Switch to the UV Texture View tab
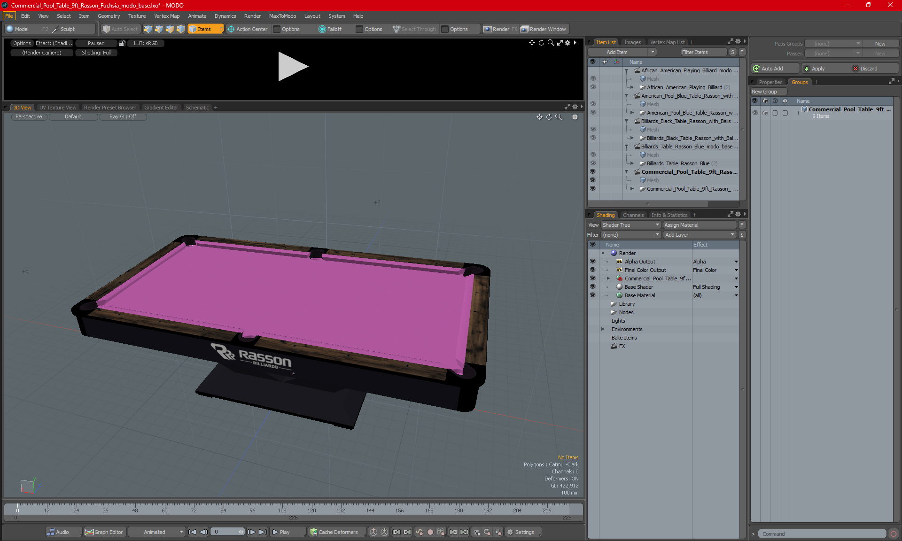The height and width of the screenshot is (541, 902). pos(58,108)
